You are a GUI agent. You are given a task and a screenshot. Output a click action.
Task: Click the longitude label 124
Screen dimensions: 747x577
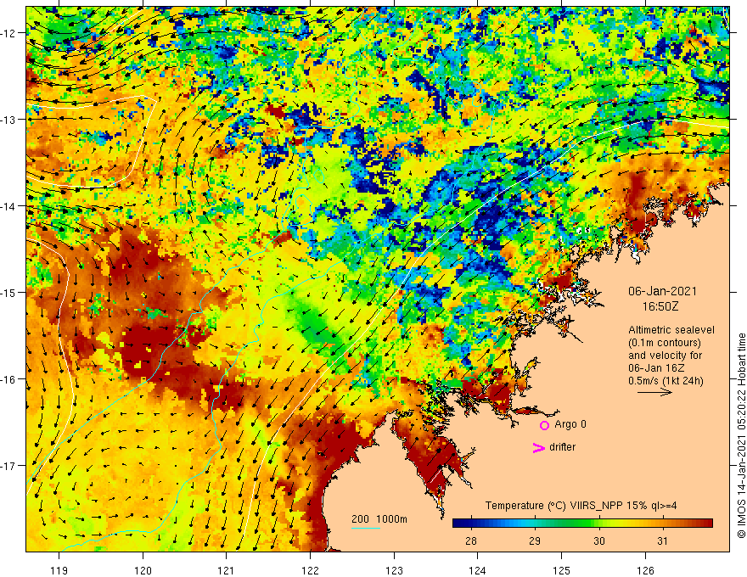pos(478,570)
